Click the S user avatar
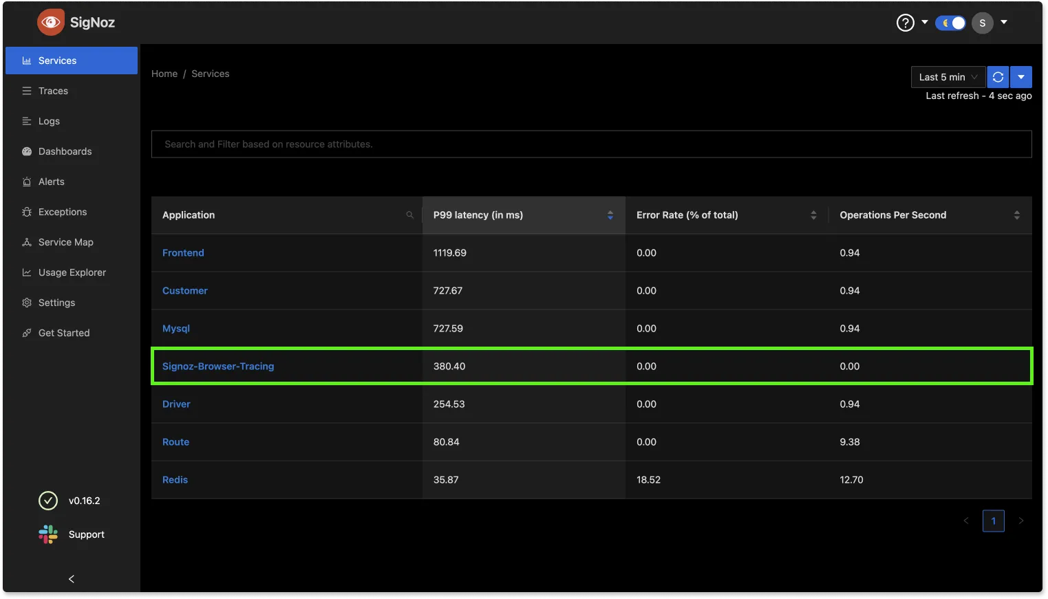1048x599 pixels. [982, 23]
